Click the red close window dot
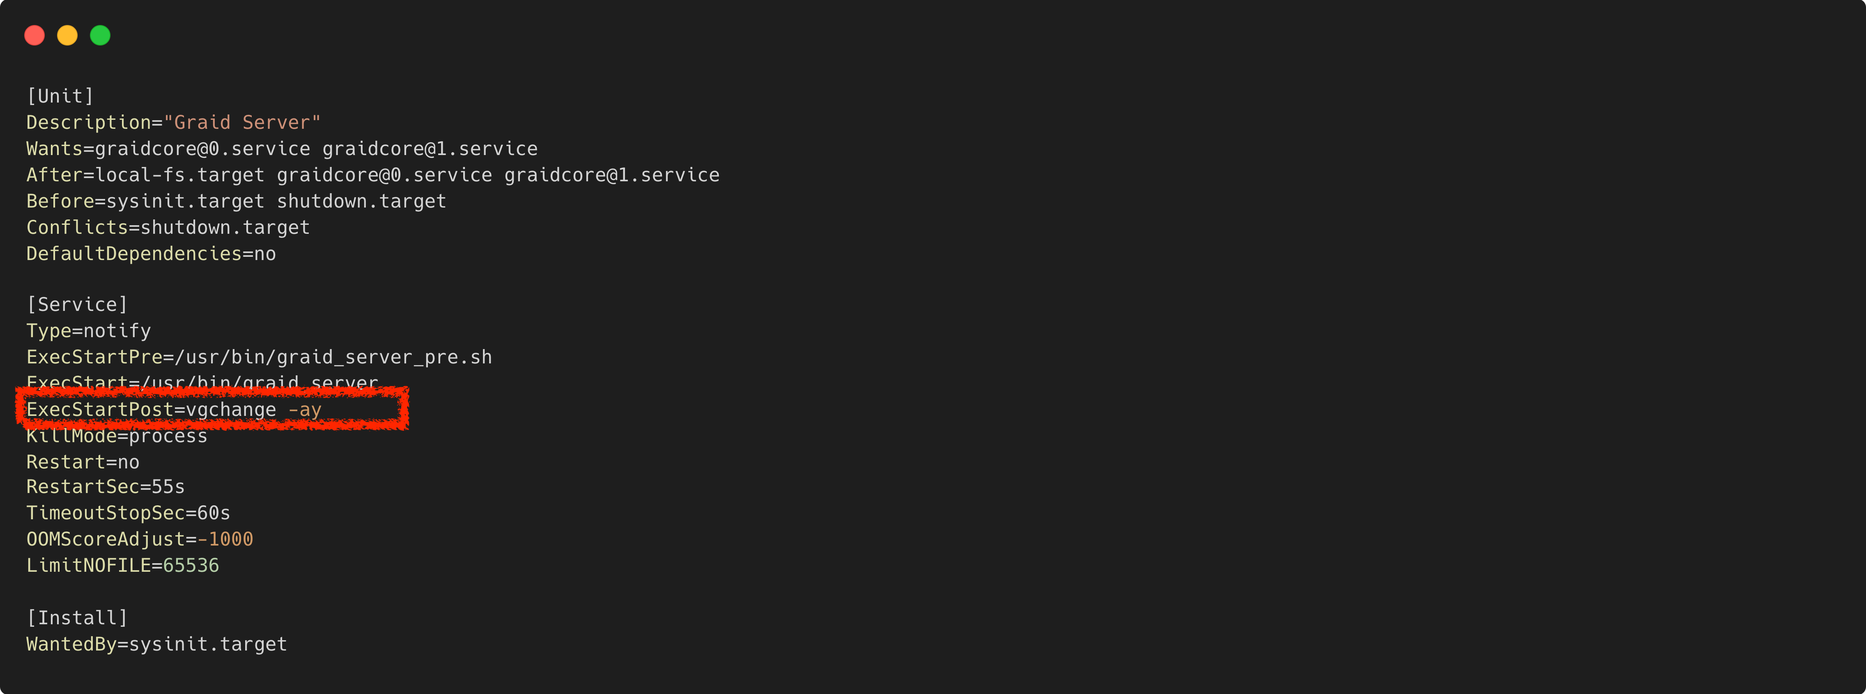This screenshot has height=694, width=1866. point(35,35)
